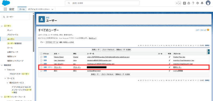The image size is (213, 101).
Task: Click the Salesforce cloud logo
Action: [6, 3]
